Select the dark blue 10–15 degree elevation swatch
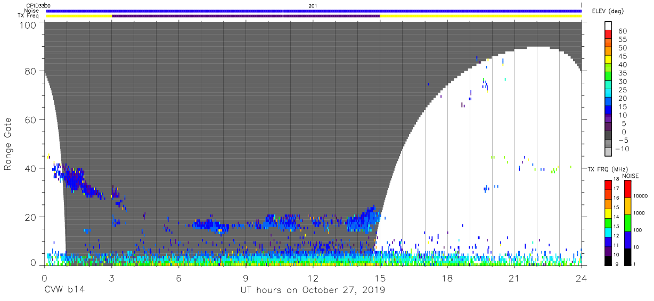Image resolution: width=654 pixels, height=301 pixels. click(x=608, y=111)
